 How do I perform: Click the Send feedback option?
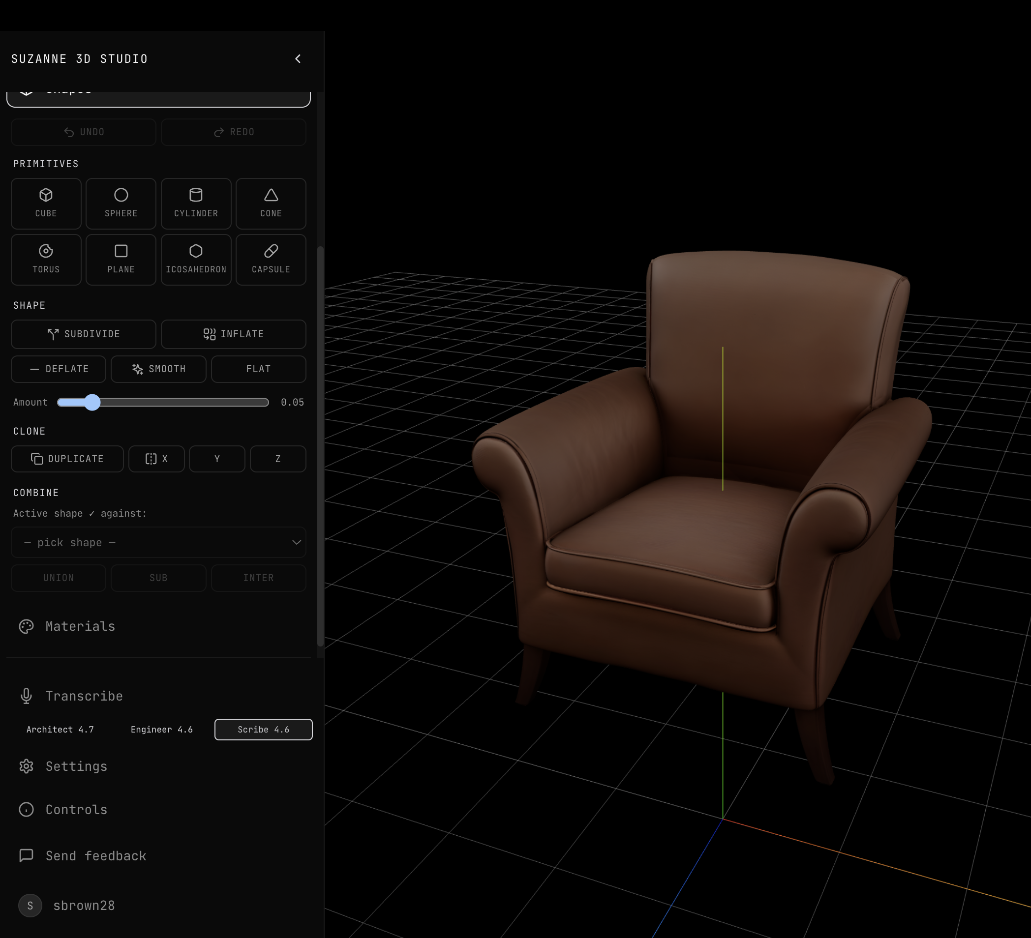click(95, 855)
